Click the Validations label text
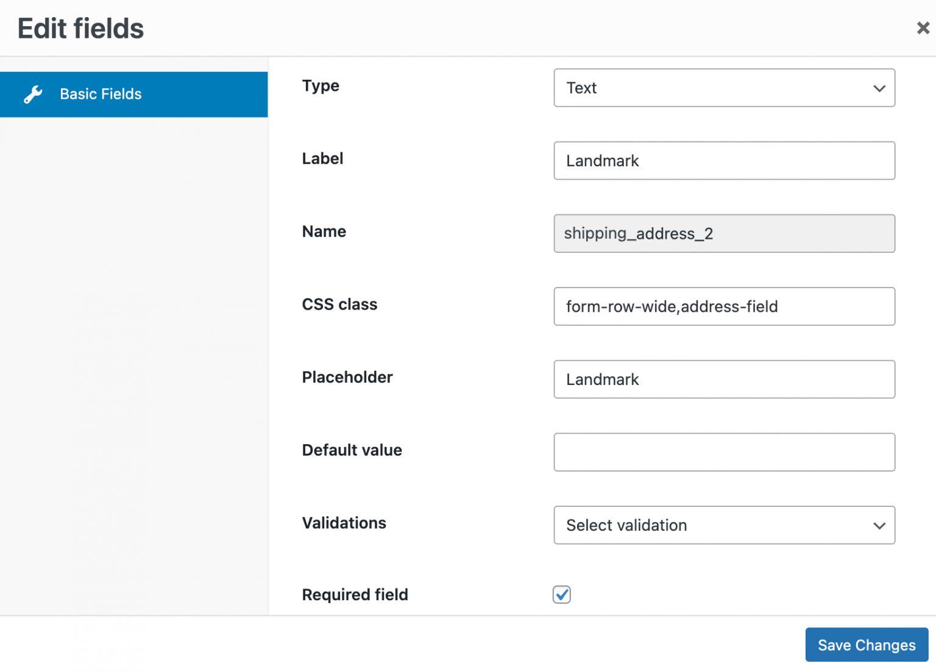The height and width of the screenshot is (672, 936). 344,523
